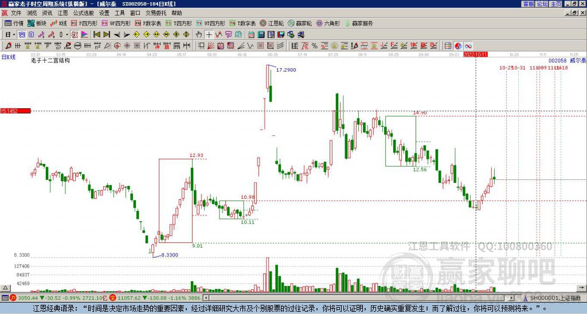Click the SH000001 上证指数 status entry
587x314 pixels.
pyautogui.click(x=555, y=298)
